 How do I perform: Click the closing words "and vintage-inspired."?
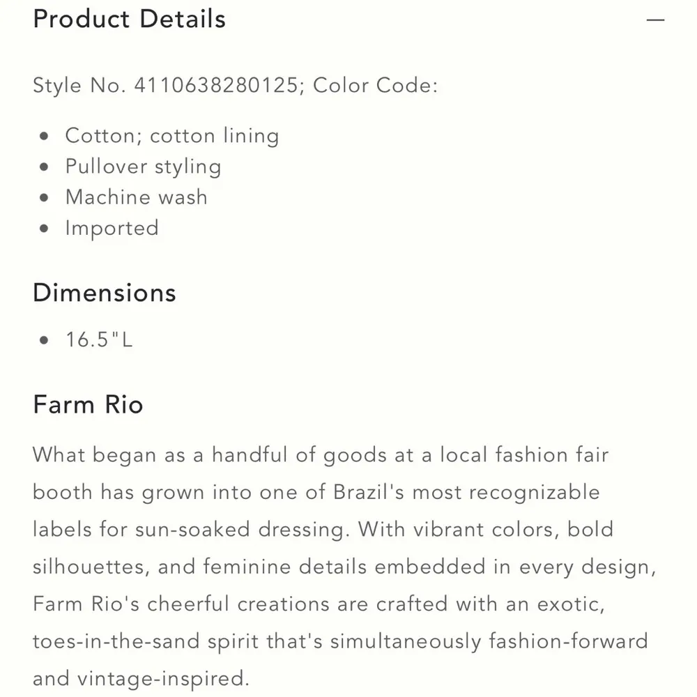[x=140, y=677]
